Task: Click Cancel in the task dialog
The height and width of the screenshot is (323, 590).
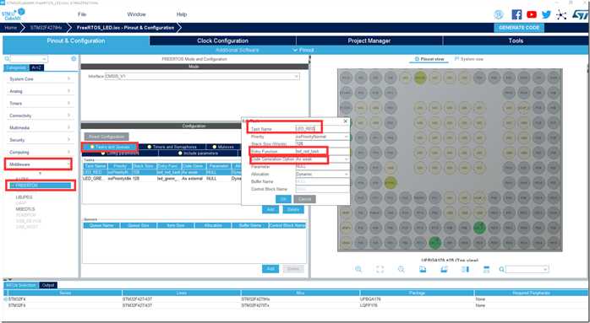Action: click(x=304, y=199)
